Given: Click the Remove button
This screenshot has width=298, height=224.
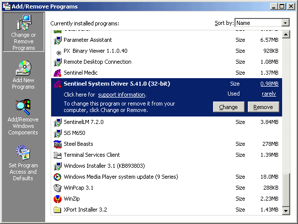Looking at the screenshot, I should [263, 107].
